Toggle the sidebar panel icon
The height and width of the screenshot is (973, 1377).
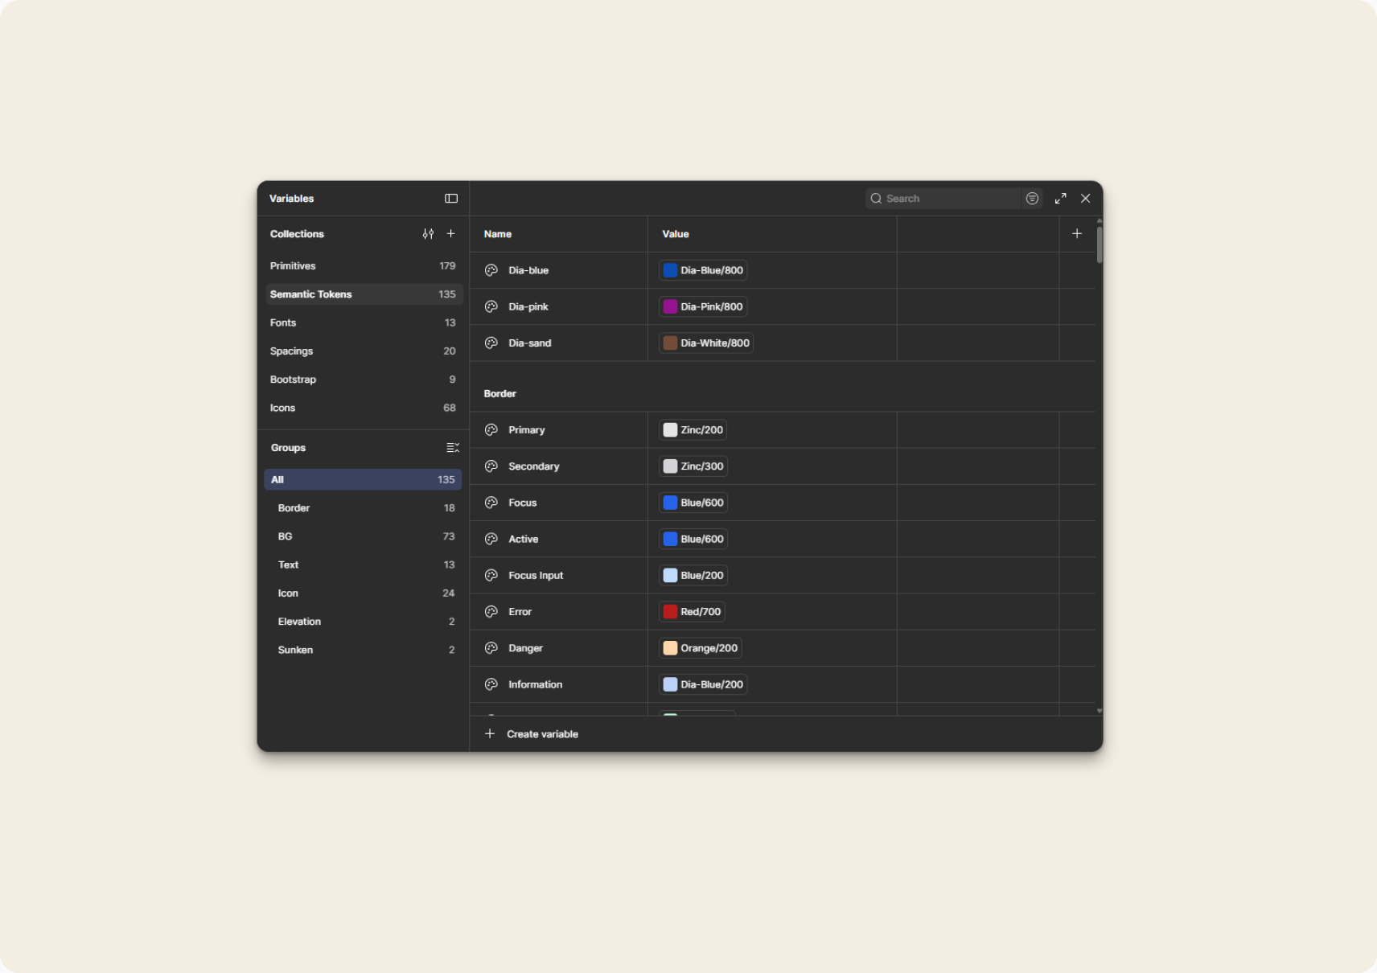pos(451,199)
